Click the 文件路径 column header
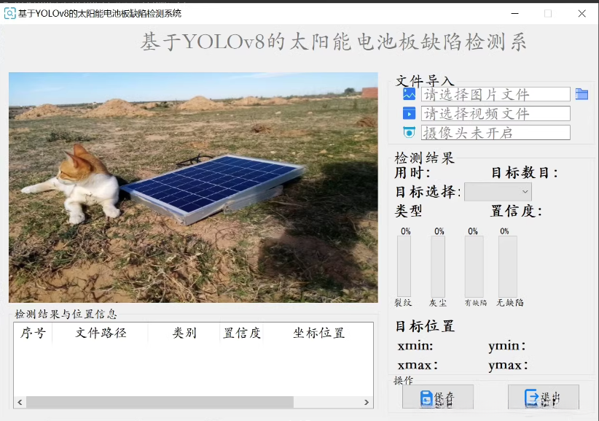The height and width of the screenshot is (421, 599). coord(100,333)
